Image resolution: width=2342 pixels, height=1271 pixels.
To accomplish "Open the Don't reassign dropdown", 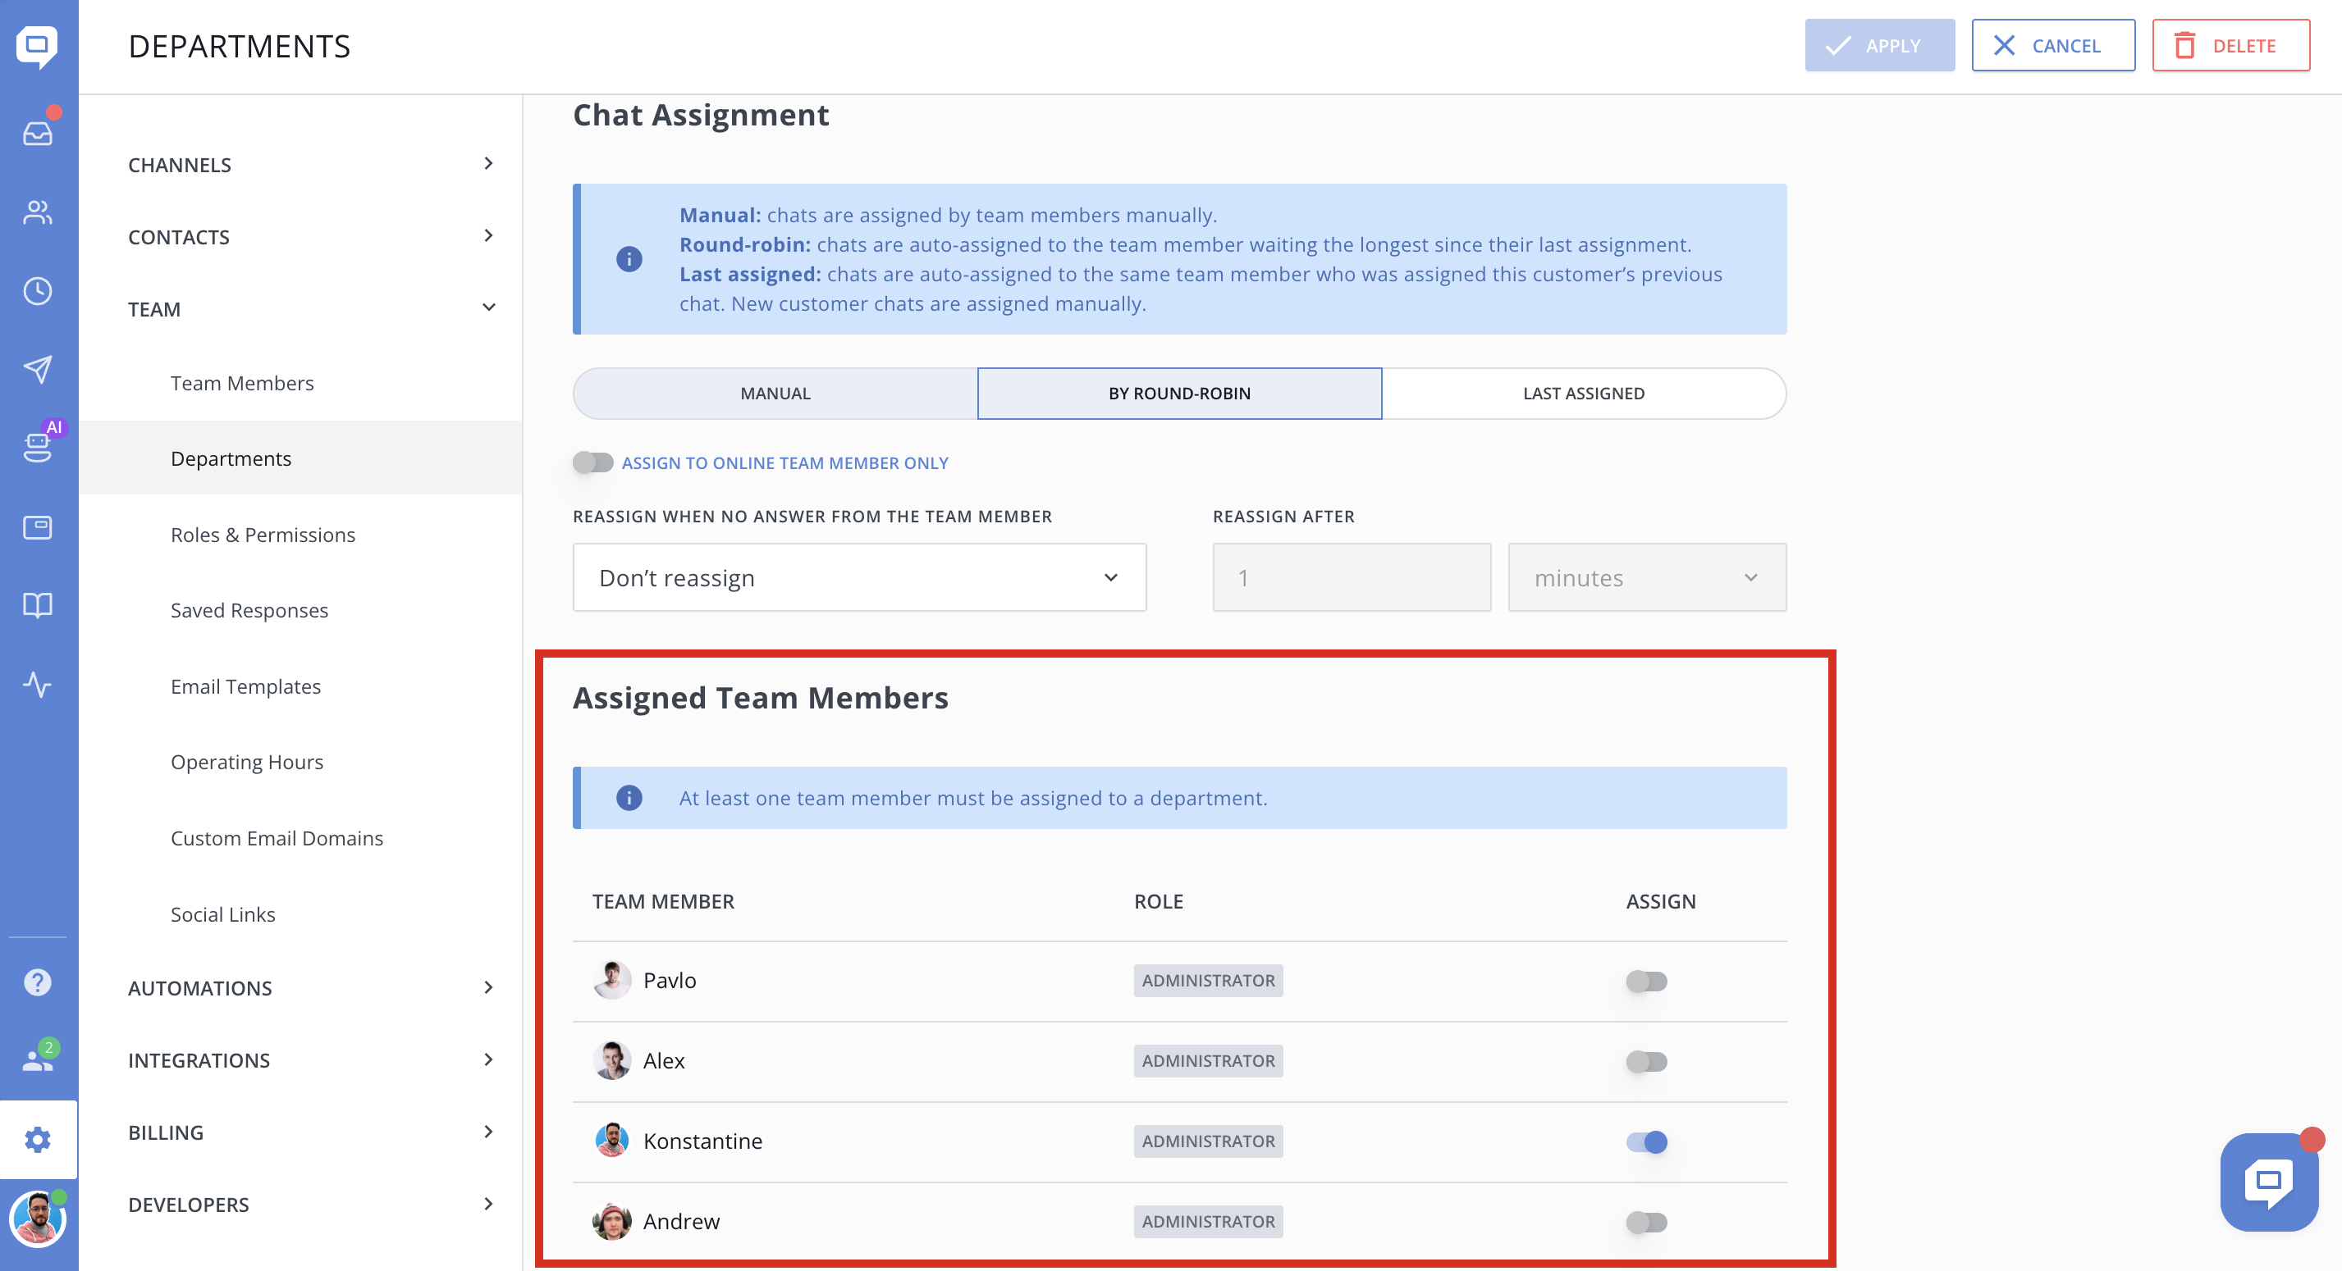I will (858, 578).
